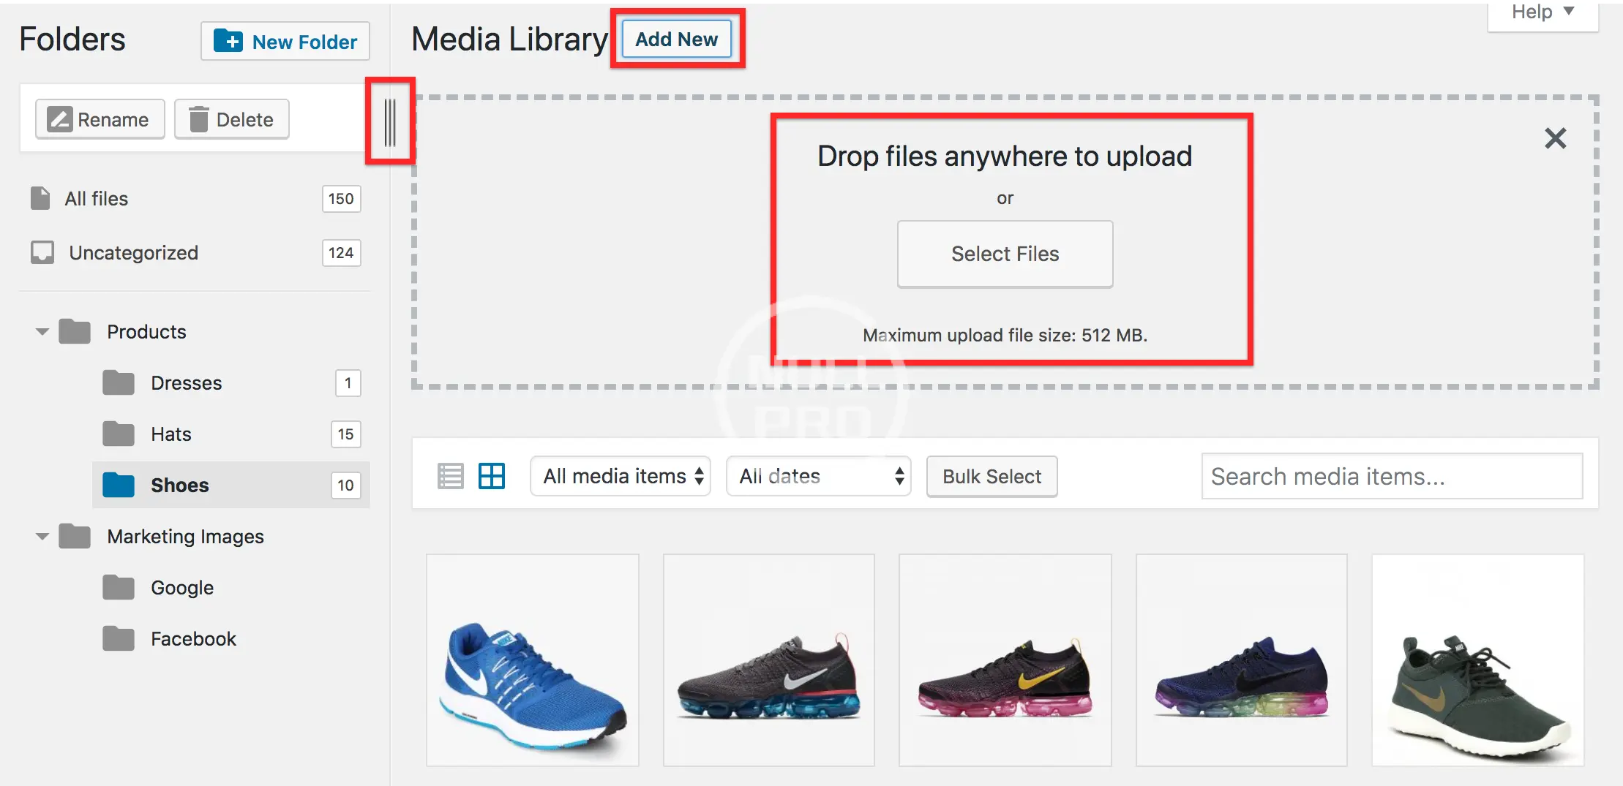The width and height of the screenshot is (1623, 786).
Task: Close the upload drop zone
Action: [1555, 138]
